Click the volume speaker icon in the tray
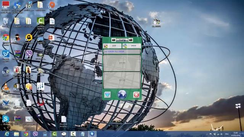244x137 pixels. pyautogui.click(x=222, y=134)
